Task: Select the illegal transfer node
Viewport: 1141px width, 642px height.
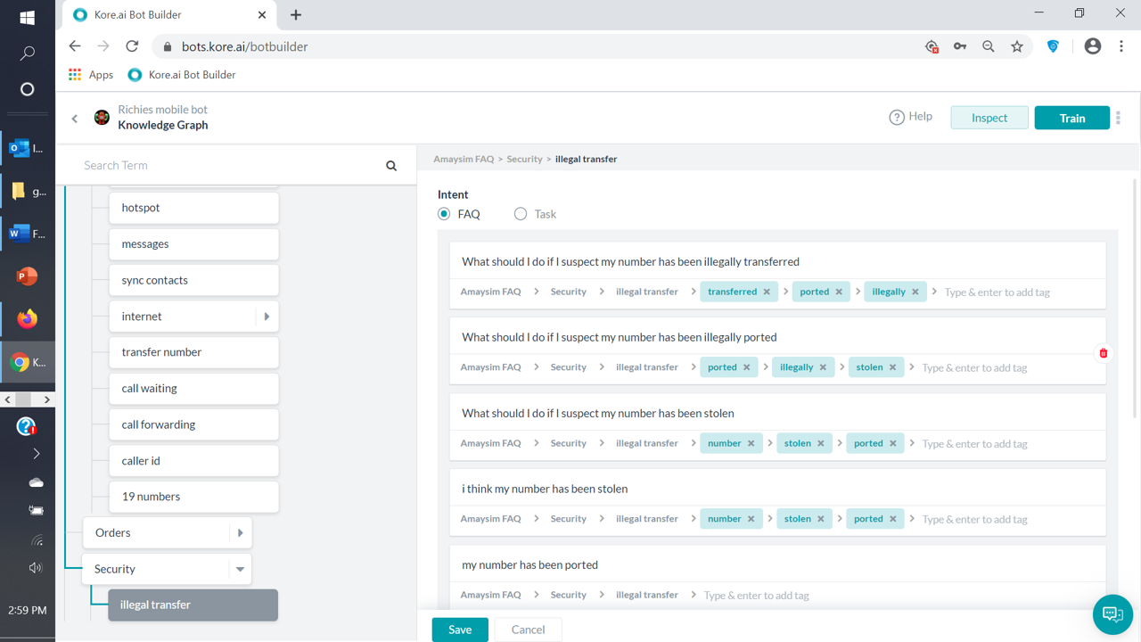Action: (193, 605)
